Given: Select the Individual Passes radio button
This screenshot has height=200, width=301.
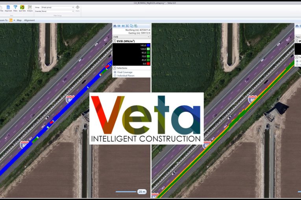Looking at the screenshot, I should (x=115, y=75).
